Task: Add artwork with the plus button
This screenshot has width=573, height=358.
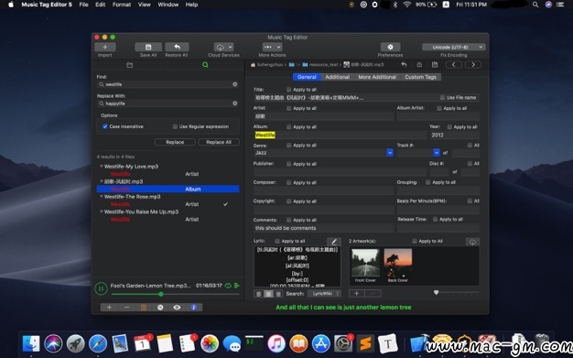Action: (357, 293)
